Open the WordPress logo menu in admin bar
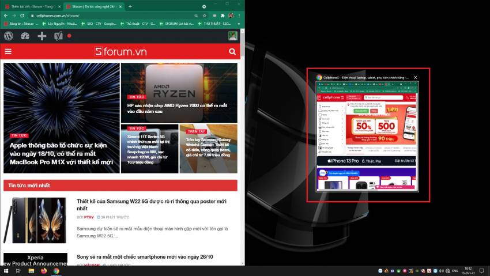This screenshot has width=490, height=276. pos(9,36)
